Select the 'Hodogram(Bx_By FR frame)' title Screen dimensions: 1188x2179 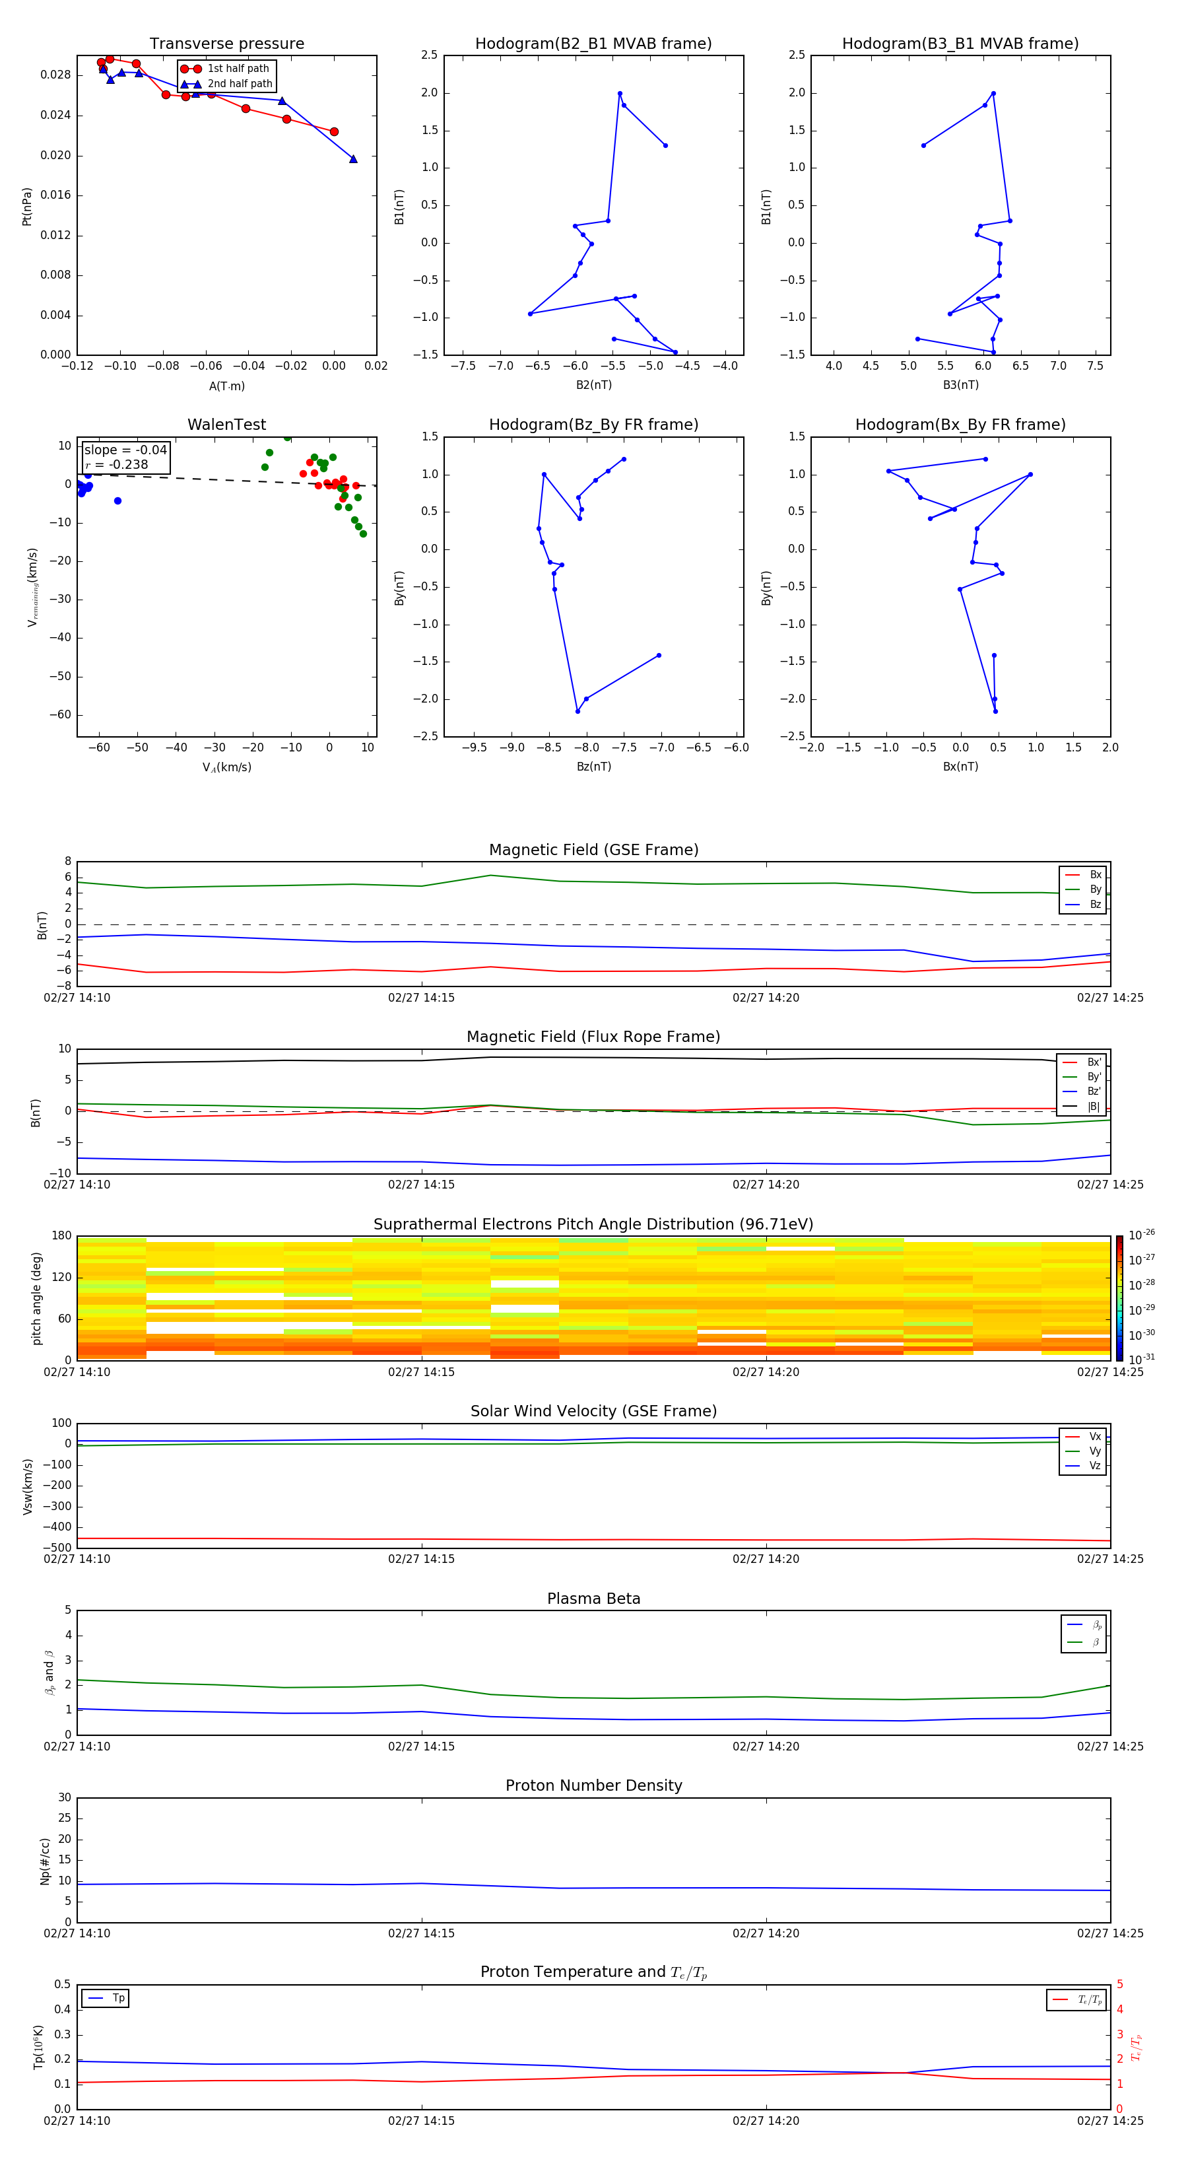click(x=960, y=425)
